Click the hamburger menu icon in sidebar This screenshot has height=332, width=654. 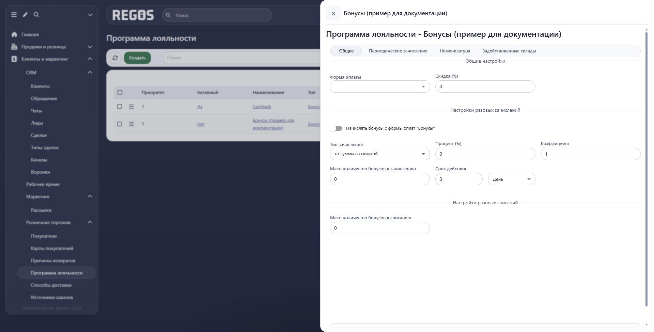pyautogui.click(x=14, y=15)
